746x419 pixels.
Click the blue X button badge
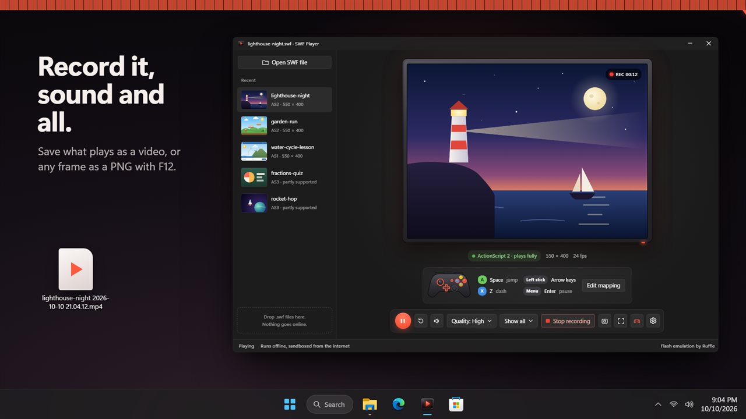(x=482, y=291)
